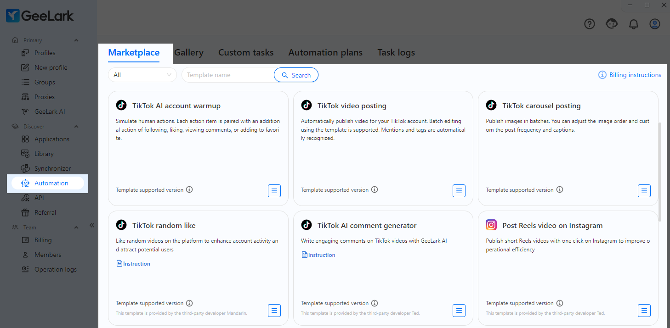Screen dimensions: 670x328
Task: Click TikTok logo on TikTok random like card
Action: (121, 225)
